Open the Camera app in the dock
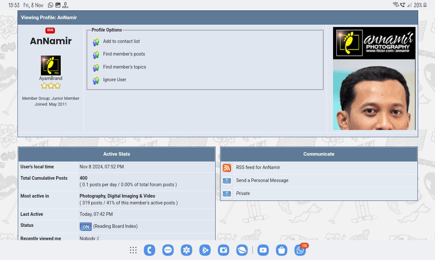This screenshot has width=435, height=260. [223, 250]
